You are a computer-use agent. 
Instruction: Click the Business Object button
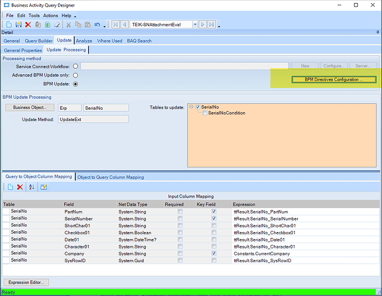point(30,107)
